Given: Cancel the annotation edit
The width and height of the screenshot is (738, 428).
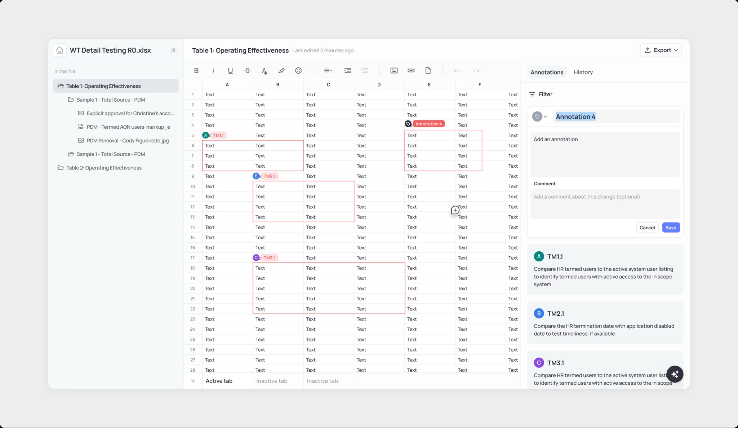Looking at the screenshot, I should click(x=647, y=228).
